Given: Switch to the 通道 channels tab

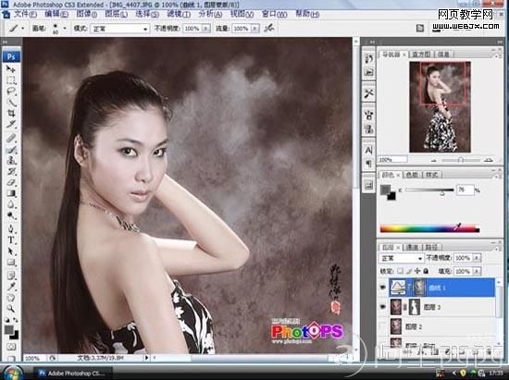Looking at the screenshot, I should coord(412,248).
